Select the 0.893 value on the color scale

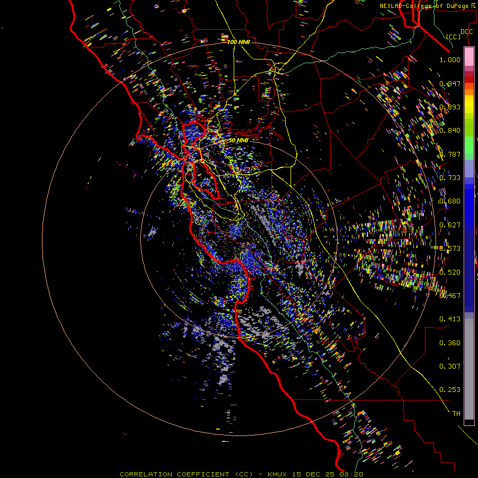[x=450, y=107]
